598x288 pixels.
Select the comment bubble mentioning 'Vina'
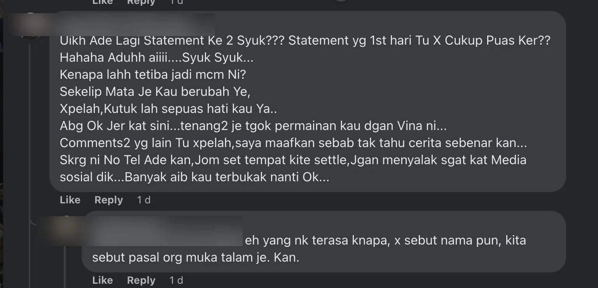pyautogui.click(x=308, y=101)
